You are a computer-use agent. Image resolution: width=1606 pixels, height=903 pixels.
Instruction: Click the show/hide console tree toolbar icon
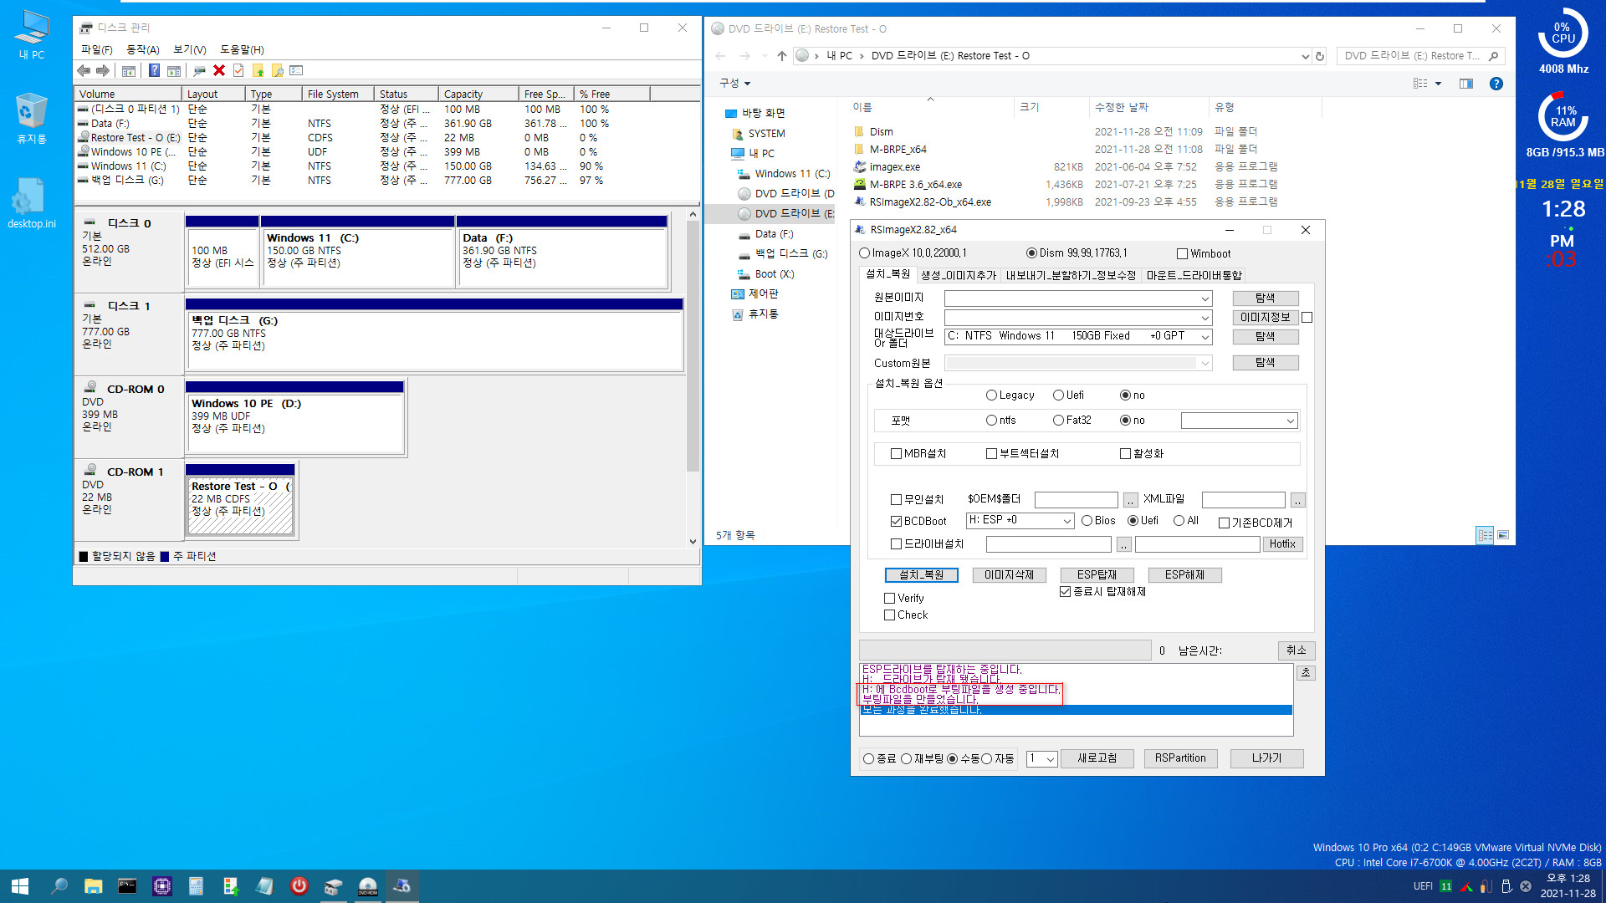129,71
